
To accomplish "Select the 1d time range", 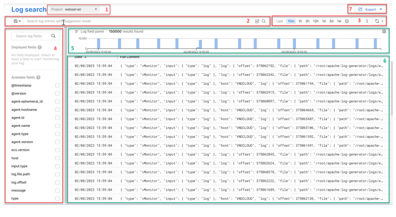I will pos(324,21).
